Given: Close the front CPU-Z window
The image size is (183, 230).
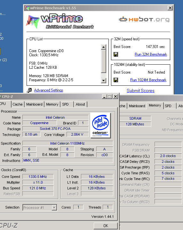Looking at the screenshot, I should pos(115,97).
